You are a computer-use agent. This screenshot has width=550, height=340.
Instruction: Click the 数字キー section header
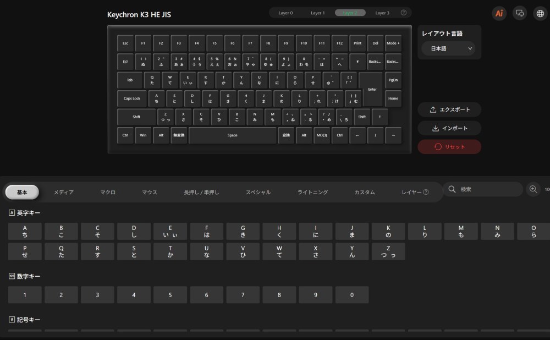coord(25,276)
